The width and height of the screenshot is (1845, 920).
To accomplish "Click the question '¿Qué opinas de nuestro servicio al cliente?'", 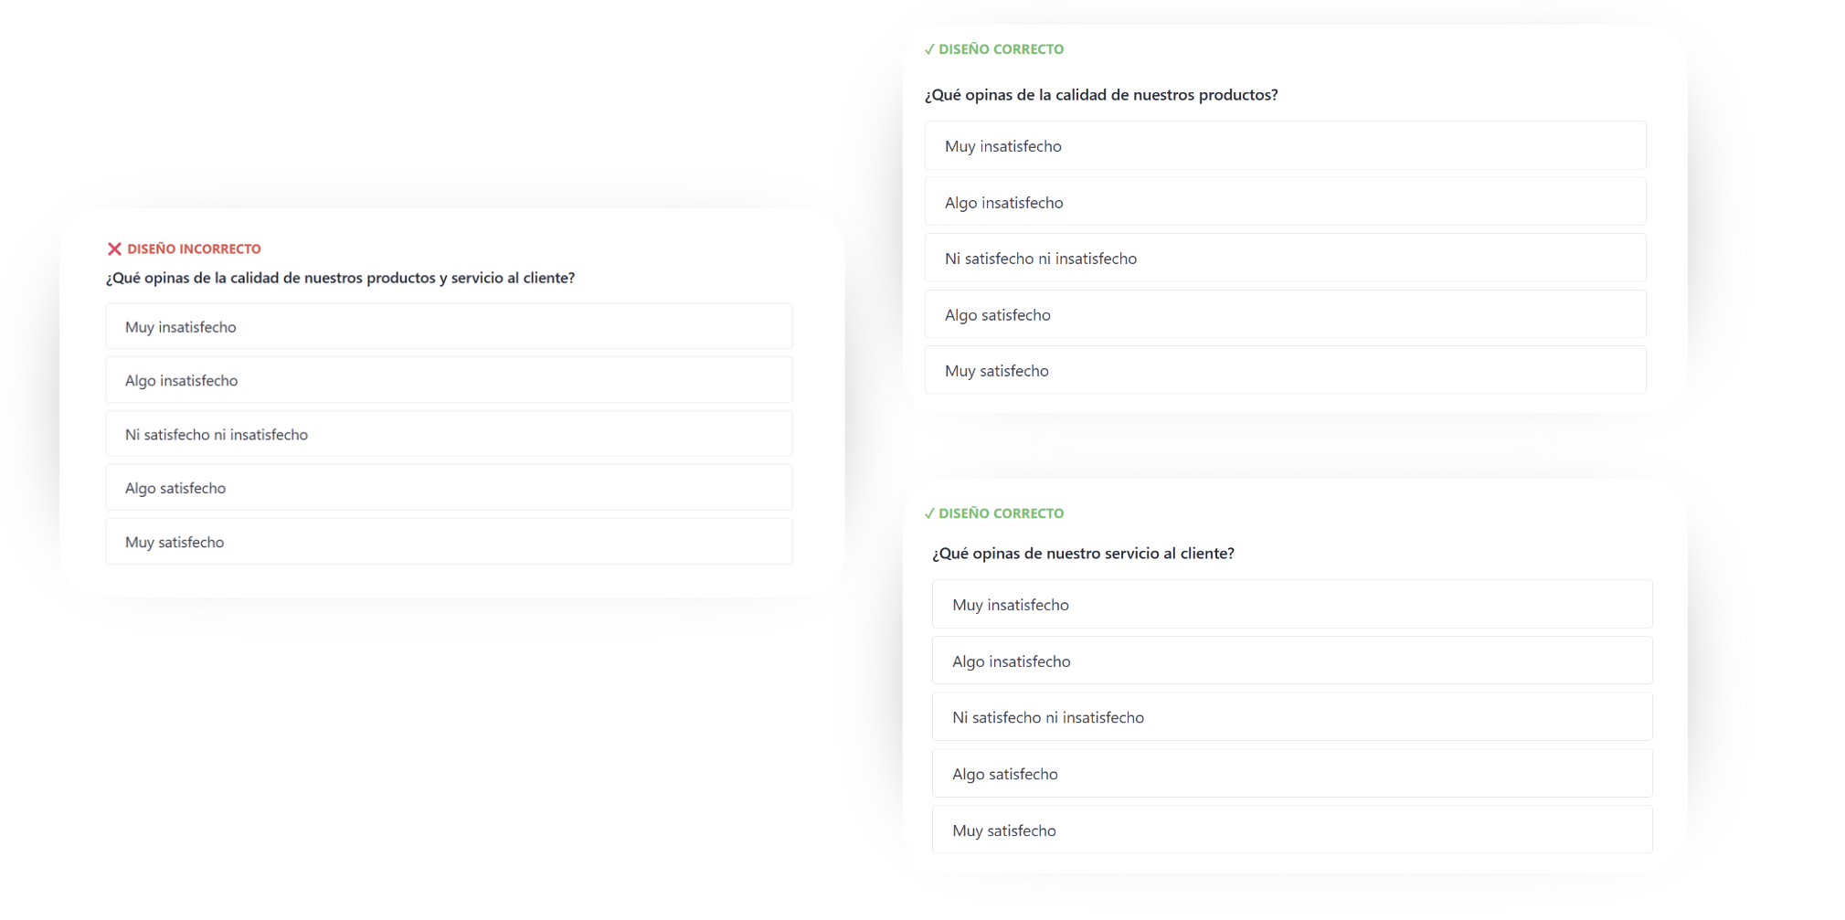I will [1083, 553].
